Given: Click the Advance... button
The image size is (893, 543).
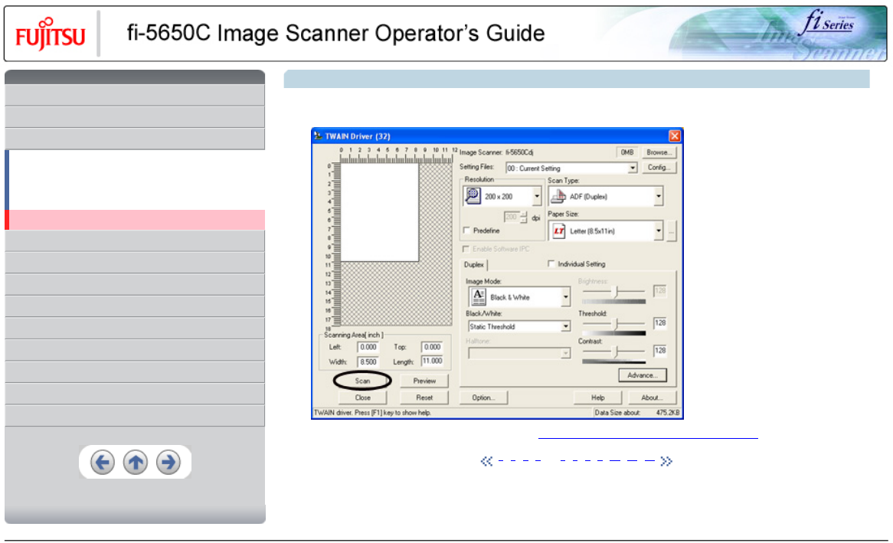Looking at the screenshot, I should tap(643, 375).
